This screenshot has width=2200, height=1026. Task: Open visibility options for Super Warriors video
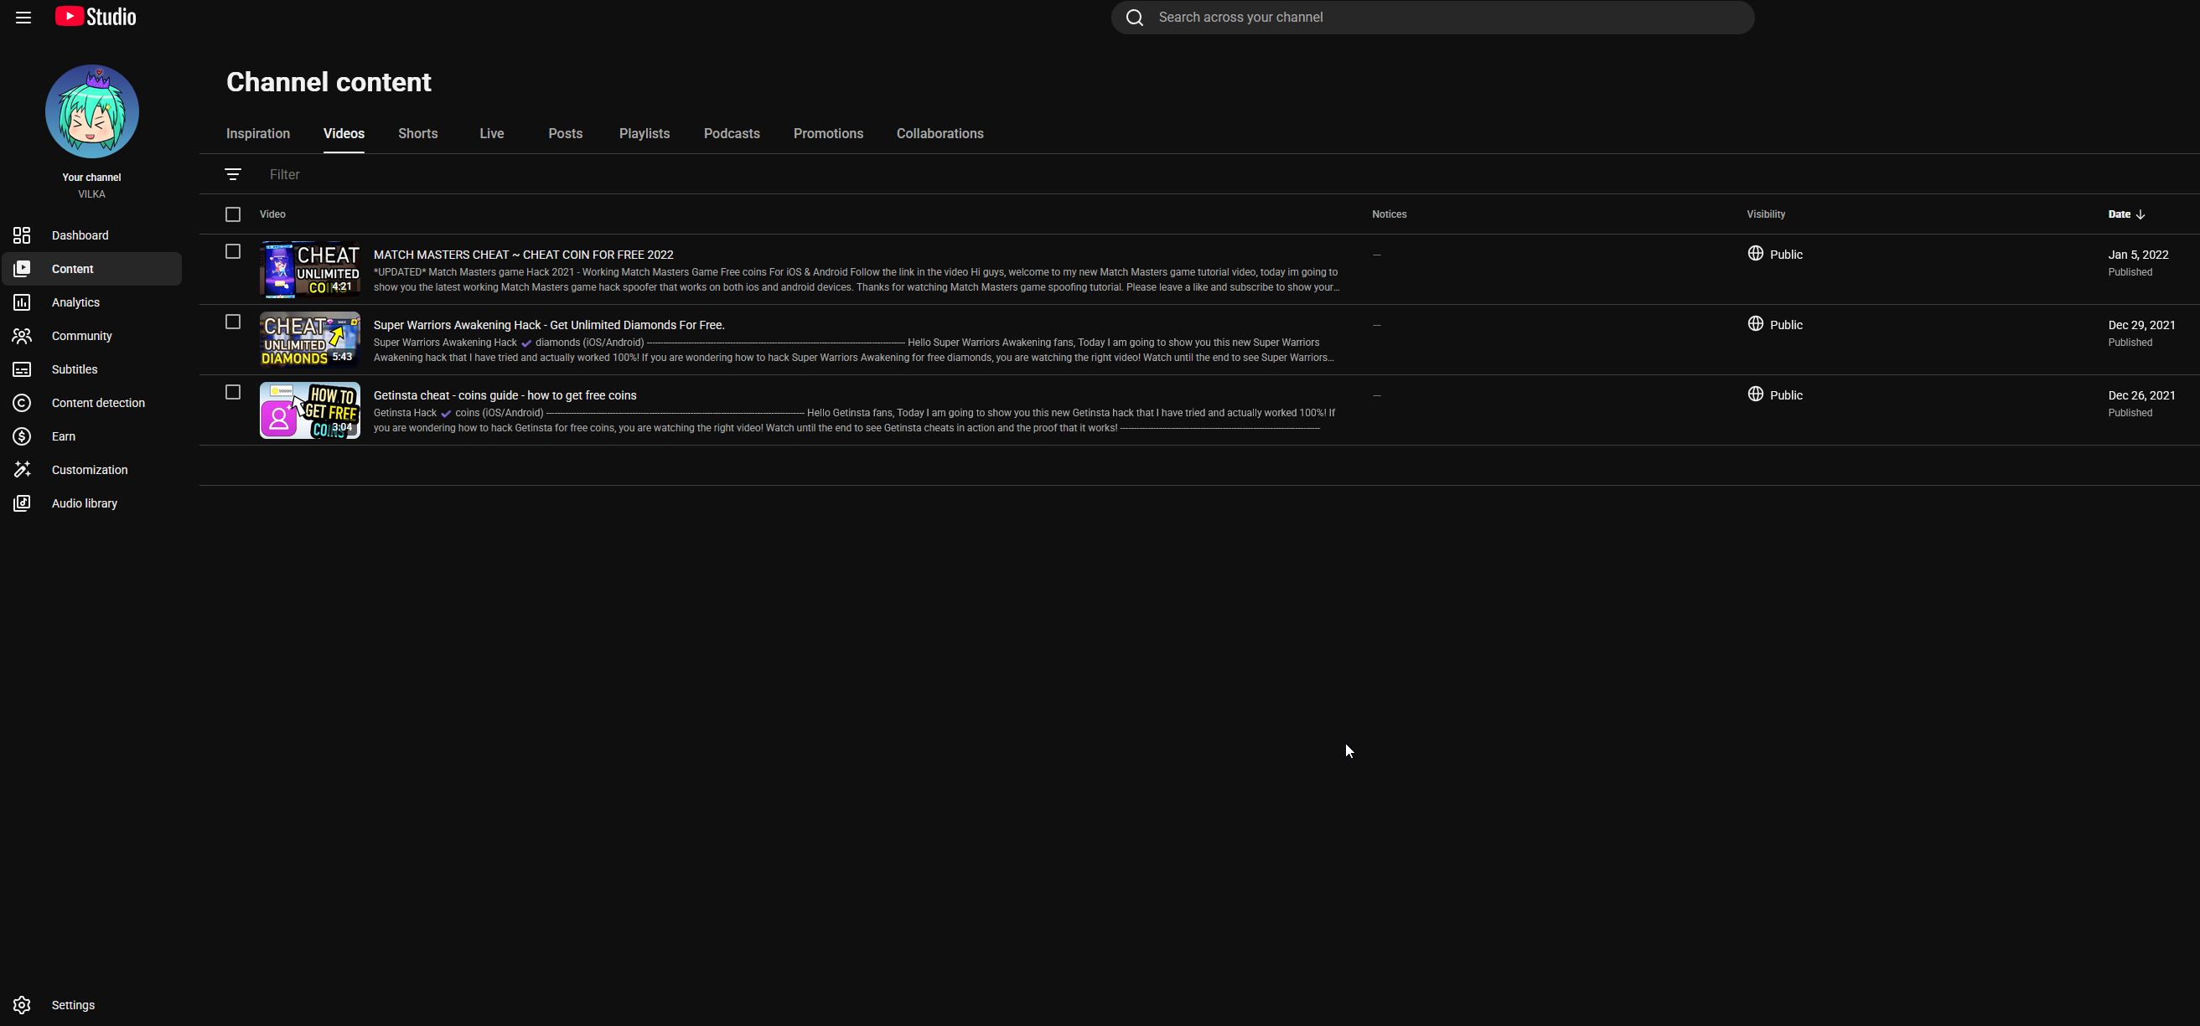point(1775,324)
